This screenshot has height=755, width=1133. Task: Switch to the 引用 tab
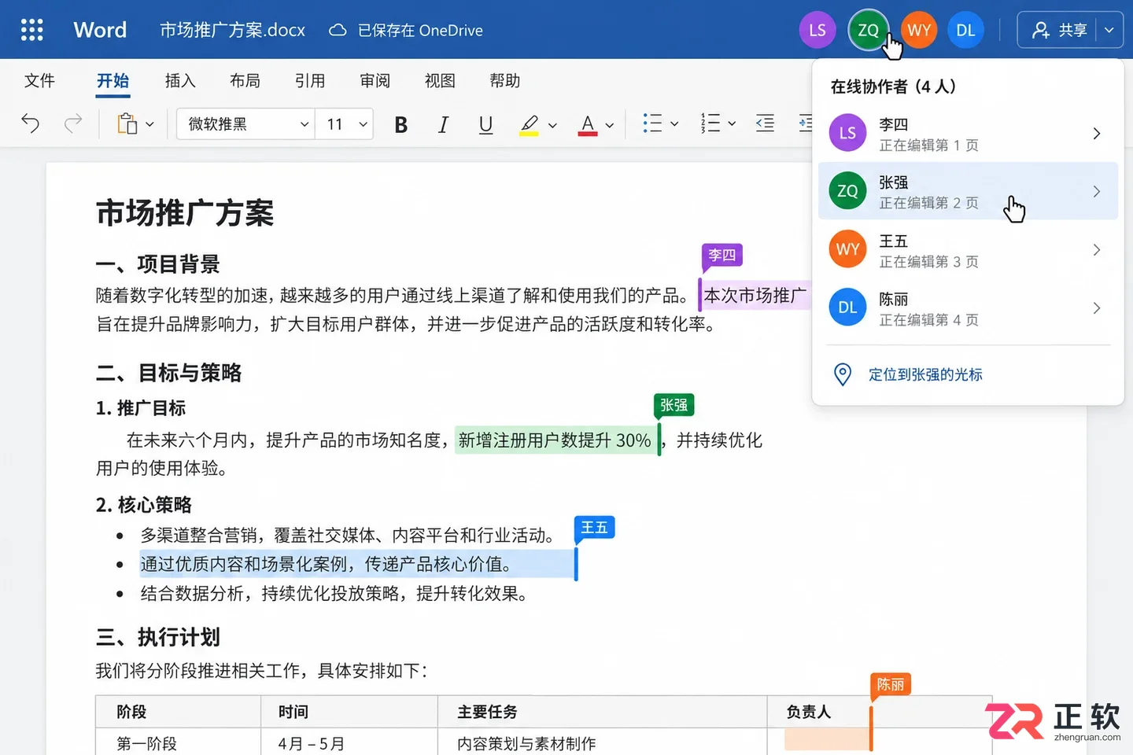310,80
